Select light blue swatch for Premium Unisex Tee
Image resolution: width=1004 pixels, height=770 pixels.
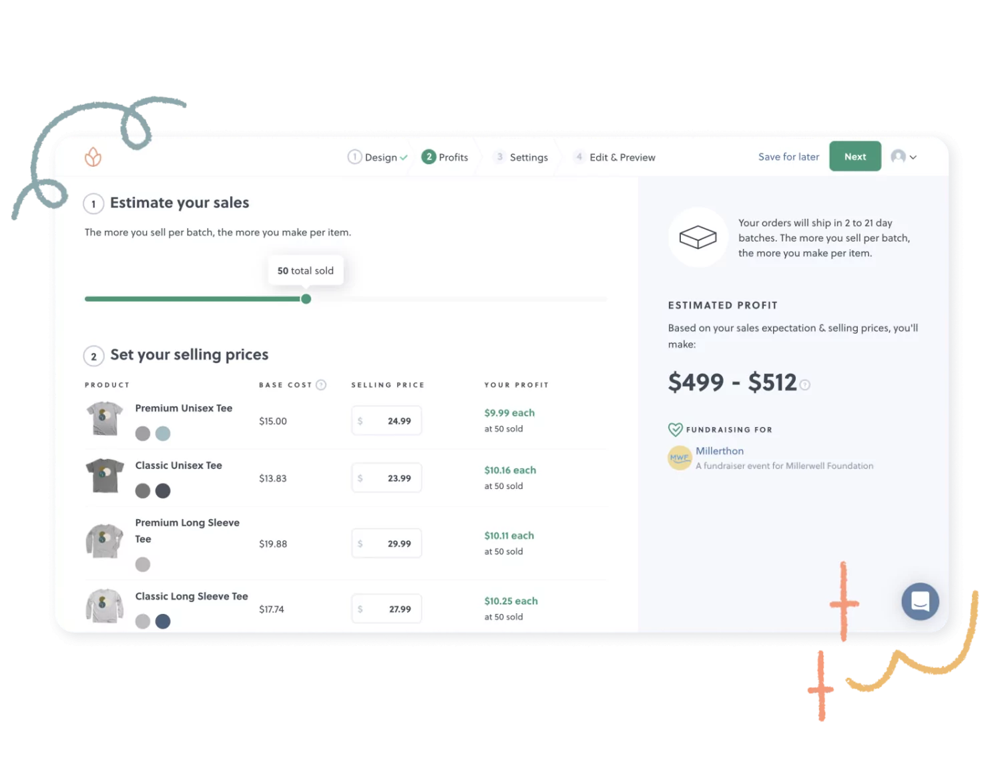click(x=163, y=434)
